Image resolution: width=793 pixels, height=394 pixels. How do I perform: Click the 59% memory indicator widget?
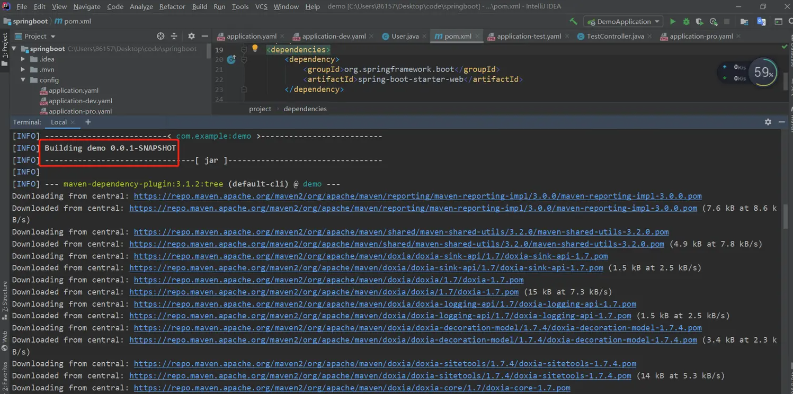[x=763, y=73]
